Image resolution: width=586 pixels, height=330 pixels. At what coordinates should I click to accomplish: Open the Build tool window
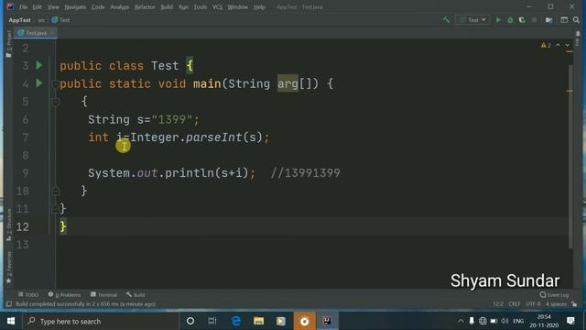click(136, 295)
